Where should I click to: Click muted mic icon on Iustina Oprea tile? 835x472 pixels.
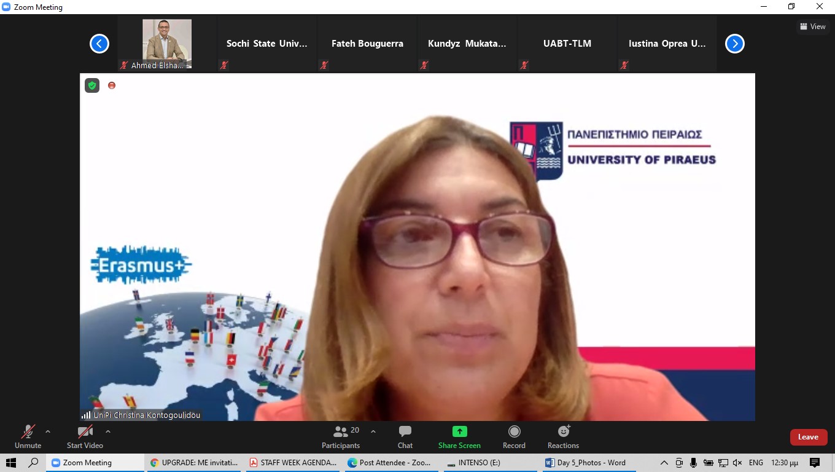pyautogui.click(x=624, y=65)
